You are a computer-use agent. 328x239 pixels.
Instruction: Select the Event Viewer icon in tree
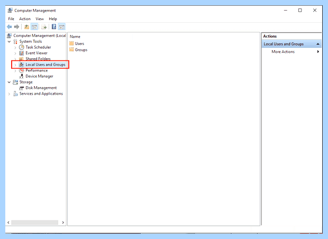[x=22, y=53]
